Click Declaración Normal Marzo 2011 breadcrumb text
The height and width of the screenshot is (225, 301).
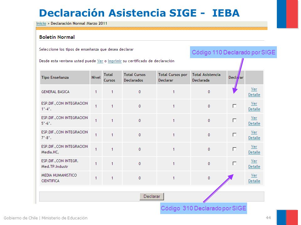tap(79, 23)
